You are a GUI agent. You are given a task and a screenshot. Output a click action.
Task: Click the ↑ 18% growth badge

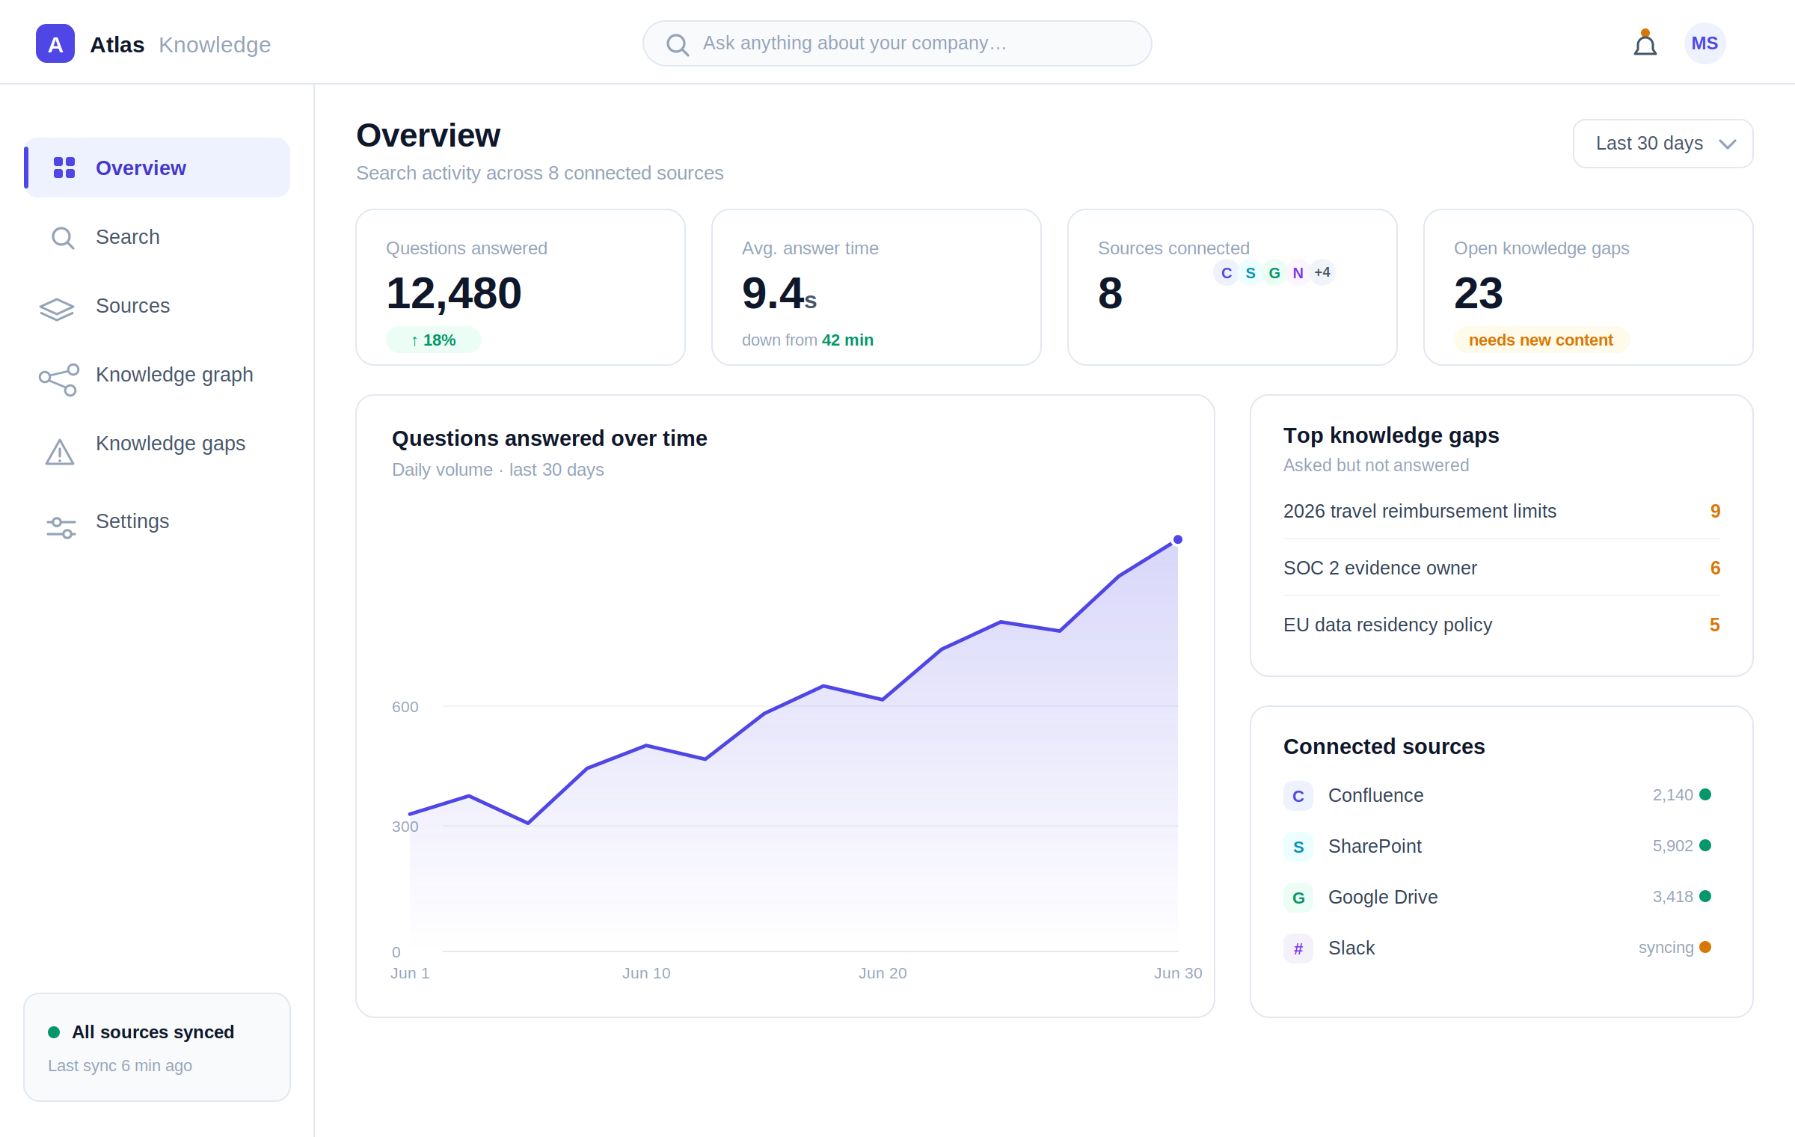click(x=434, y=340)
